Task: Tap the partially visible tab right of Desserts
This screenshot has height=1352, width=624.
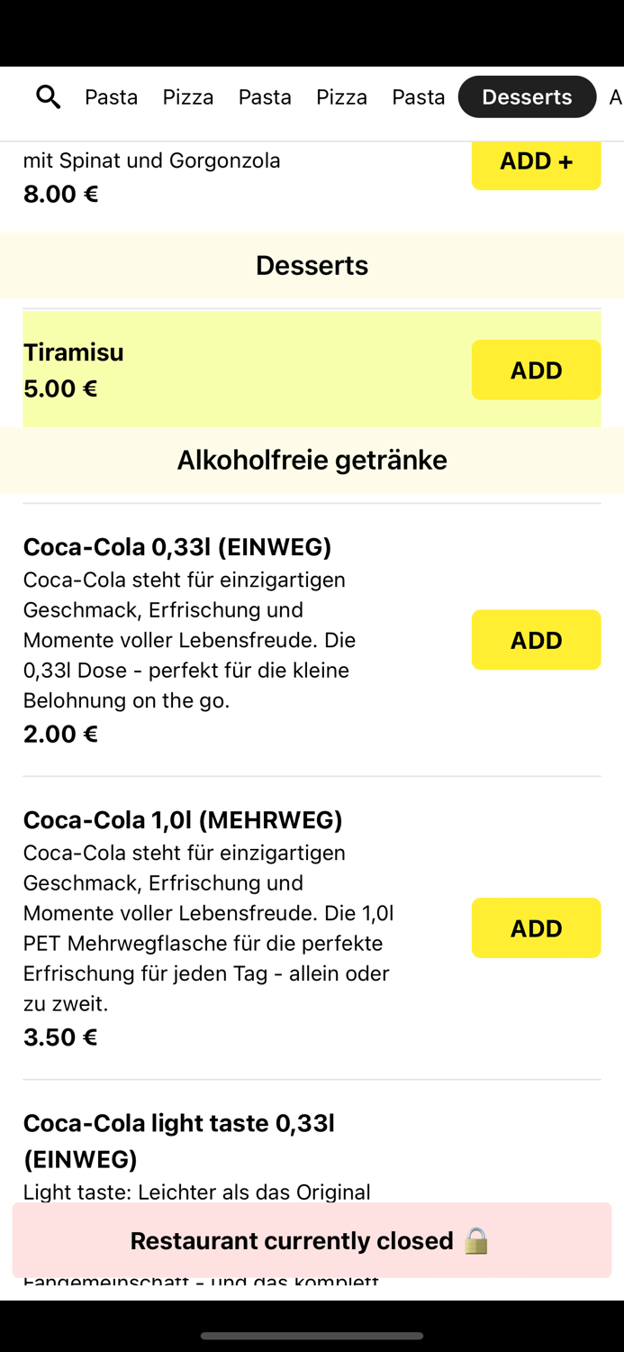Action: [x=616, y=96]
